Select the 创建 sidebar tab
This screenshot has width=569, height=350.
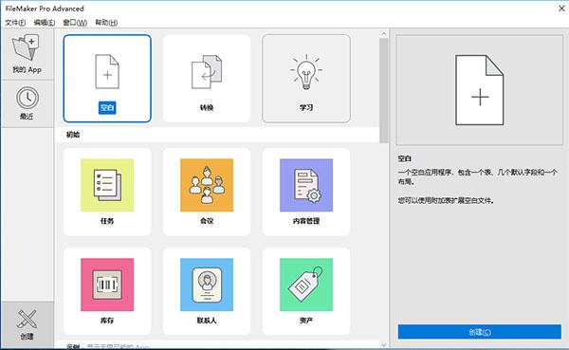click(x=28, y=324)
